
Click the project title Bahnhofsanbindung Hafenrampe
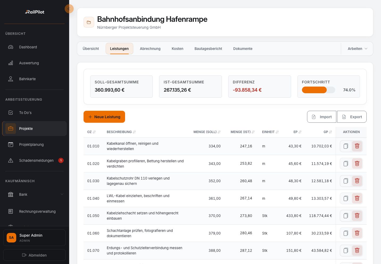[x=152, y=19]
